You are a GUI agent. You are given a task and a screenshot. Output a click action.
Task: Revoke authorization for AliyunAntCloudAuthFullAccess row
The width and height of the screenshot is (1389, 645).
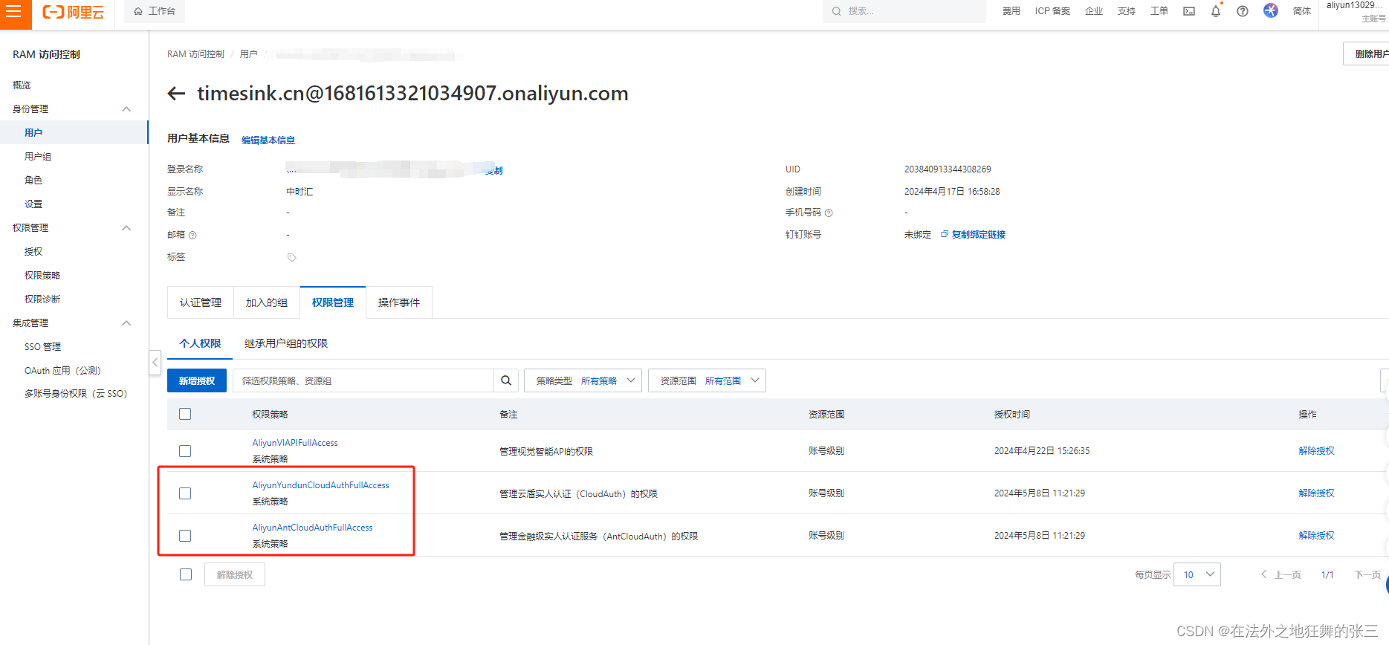point(1316,536)
